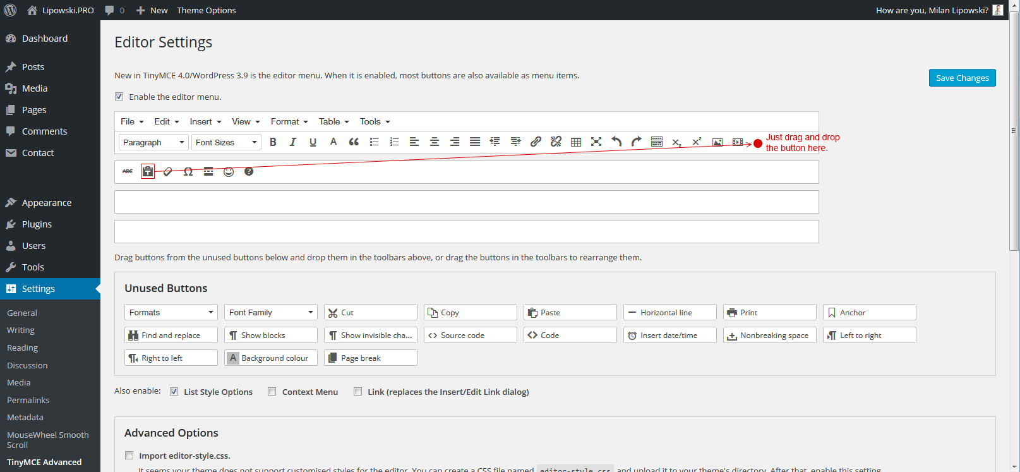
Task: Select the Table grid icon in toolbar
Action: pos(576,142)
